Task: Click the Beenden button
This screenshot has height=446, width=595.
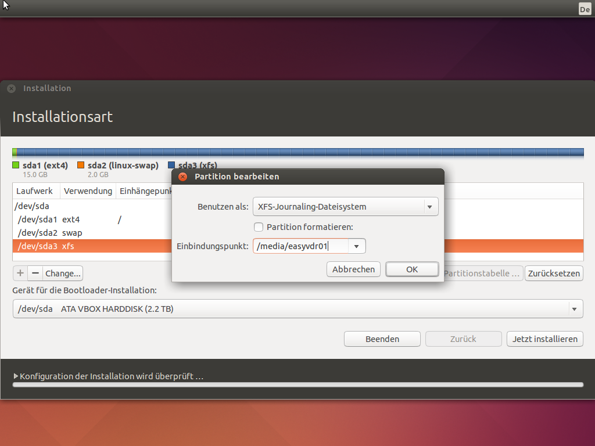Action: coord(382,339)
